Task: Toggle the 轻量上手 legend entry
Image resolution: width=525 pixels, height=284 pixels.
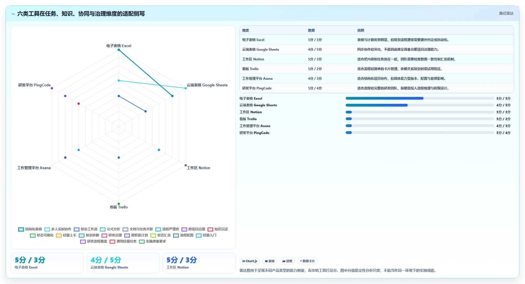Action: tap(66, 235)
